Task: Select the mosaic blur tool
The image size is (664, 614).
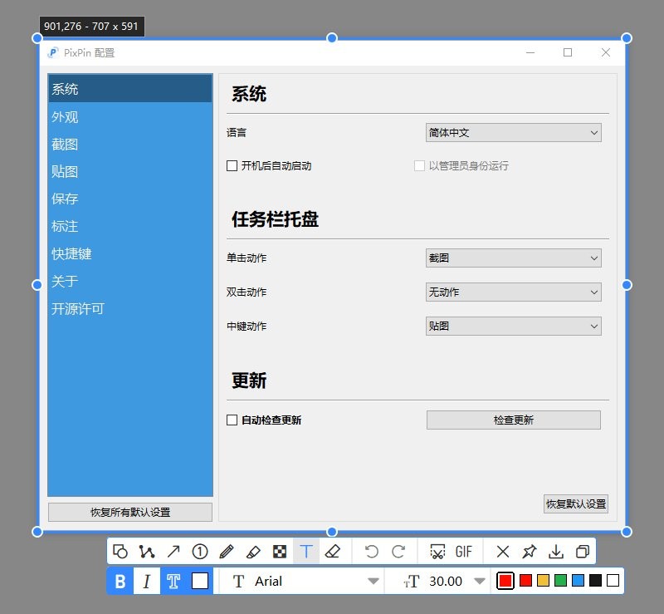Action: (280, 551)
